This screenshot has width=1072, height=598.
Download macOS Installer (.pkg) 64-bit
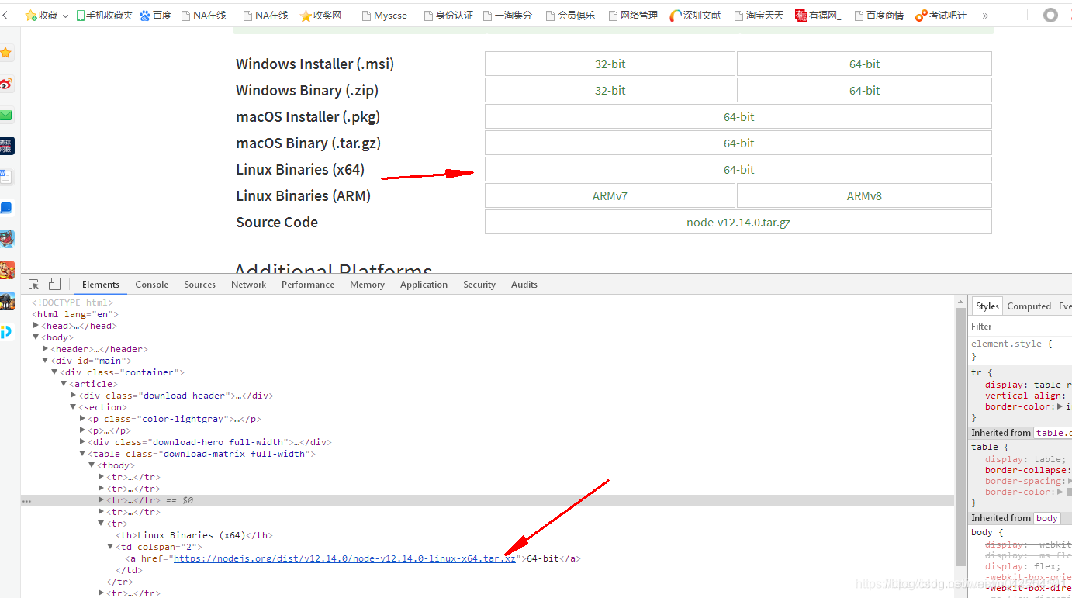click(x=738, y=117)
